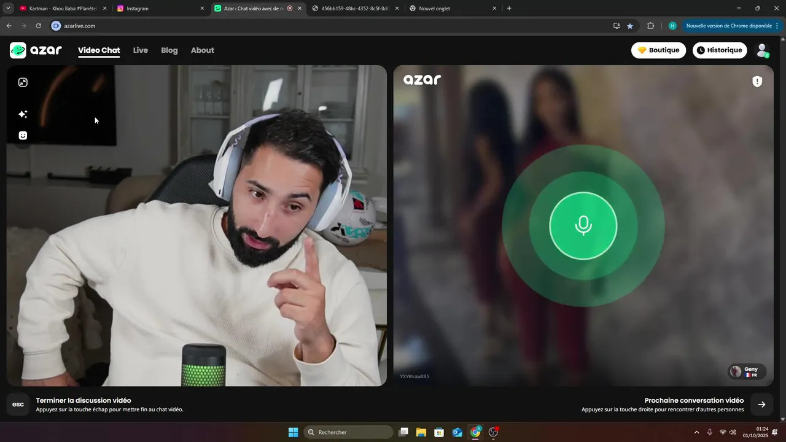Open File Explorer on taskbar
The height and width of the screenshot is (442, 786).
(421, 432)
